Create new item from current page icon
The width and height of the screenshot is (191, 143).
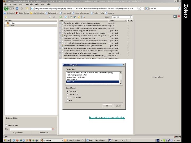coord(66,17)
